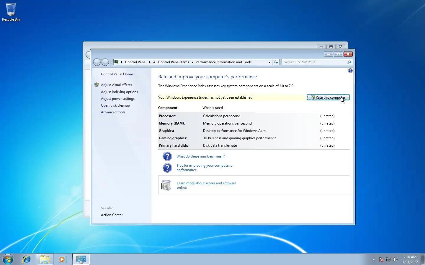Launch Internet Explorer from taskbar
This screenshot has height=265, width=425.
click(x=27, y=259)
